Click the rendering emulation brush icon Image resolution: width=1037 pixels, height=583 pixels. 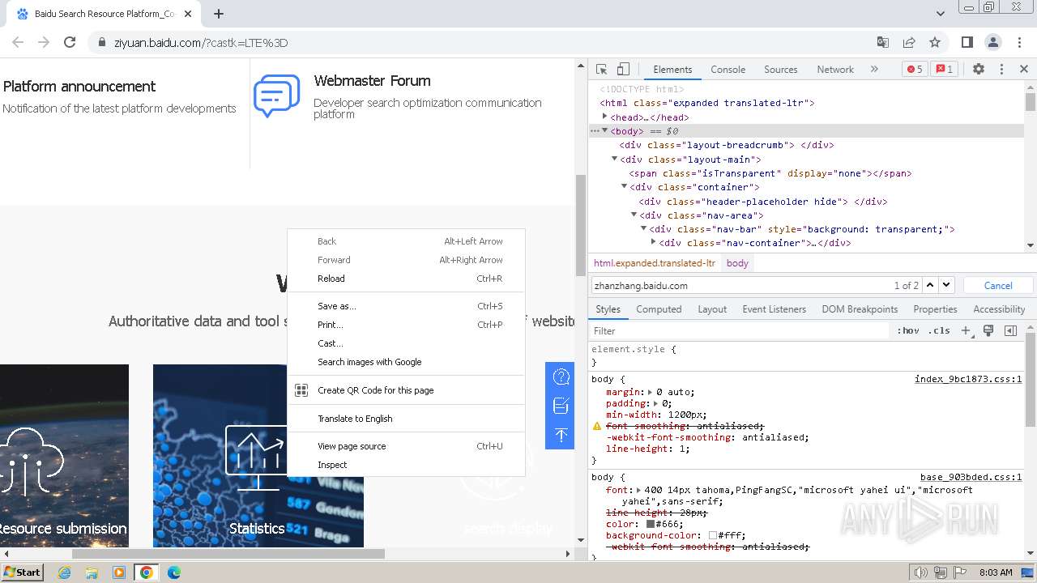pyautogui.click(x=988, y=330)
